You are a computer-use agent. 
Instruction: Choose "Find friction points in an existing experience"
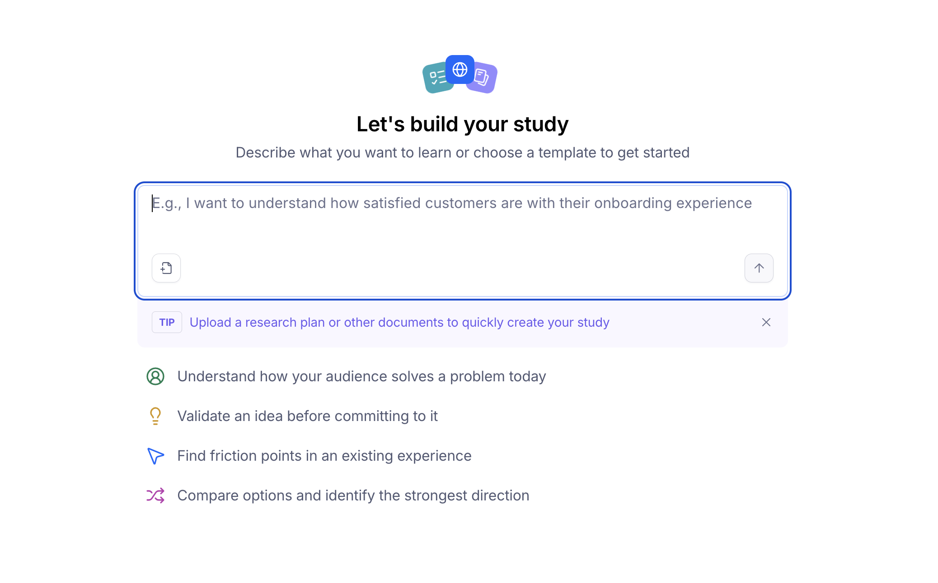(309, 456)
